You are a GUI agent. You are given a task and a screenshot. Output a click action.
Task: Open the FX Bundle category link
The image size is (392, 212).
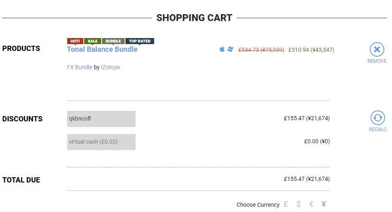[x=80, y=67]
